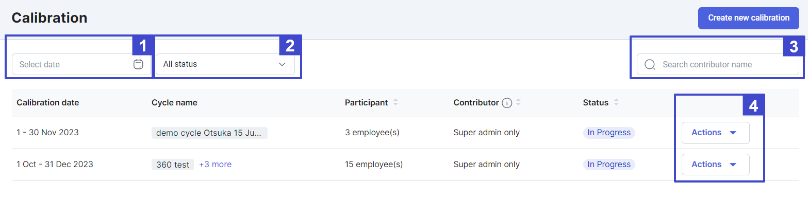Click arrow on first row Actions button
The width and height of the screenshot is (808, 200).
click(733, 133)
